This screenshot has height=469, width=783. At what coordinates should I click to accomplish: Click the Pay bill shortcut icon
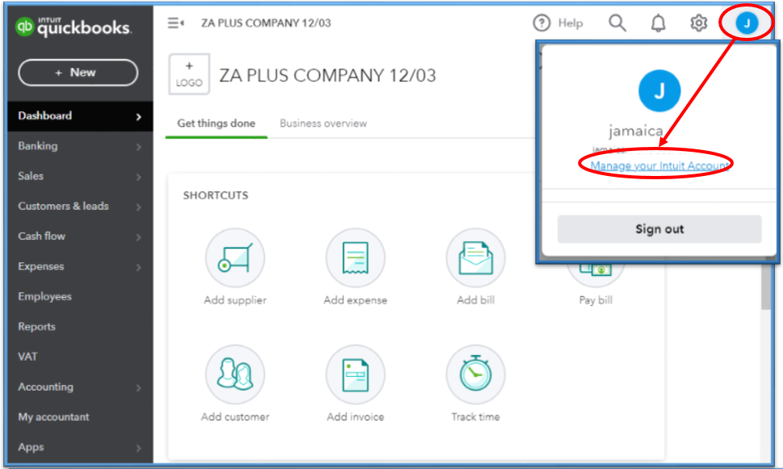click(596, 274)
